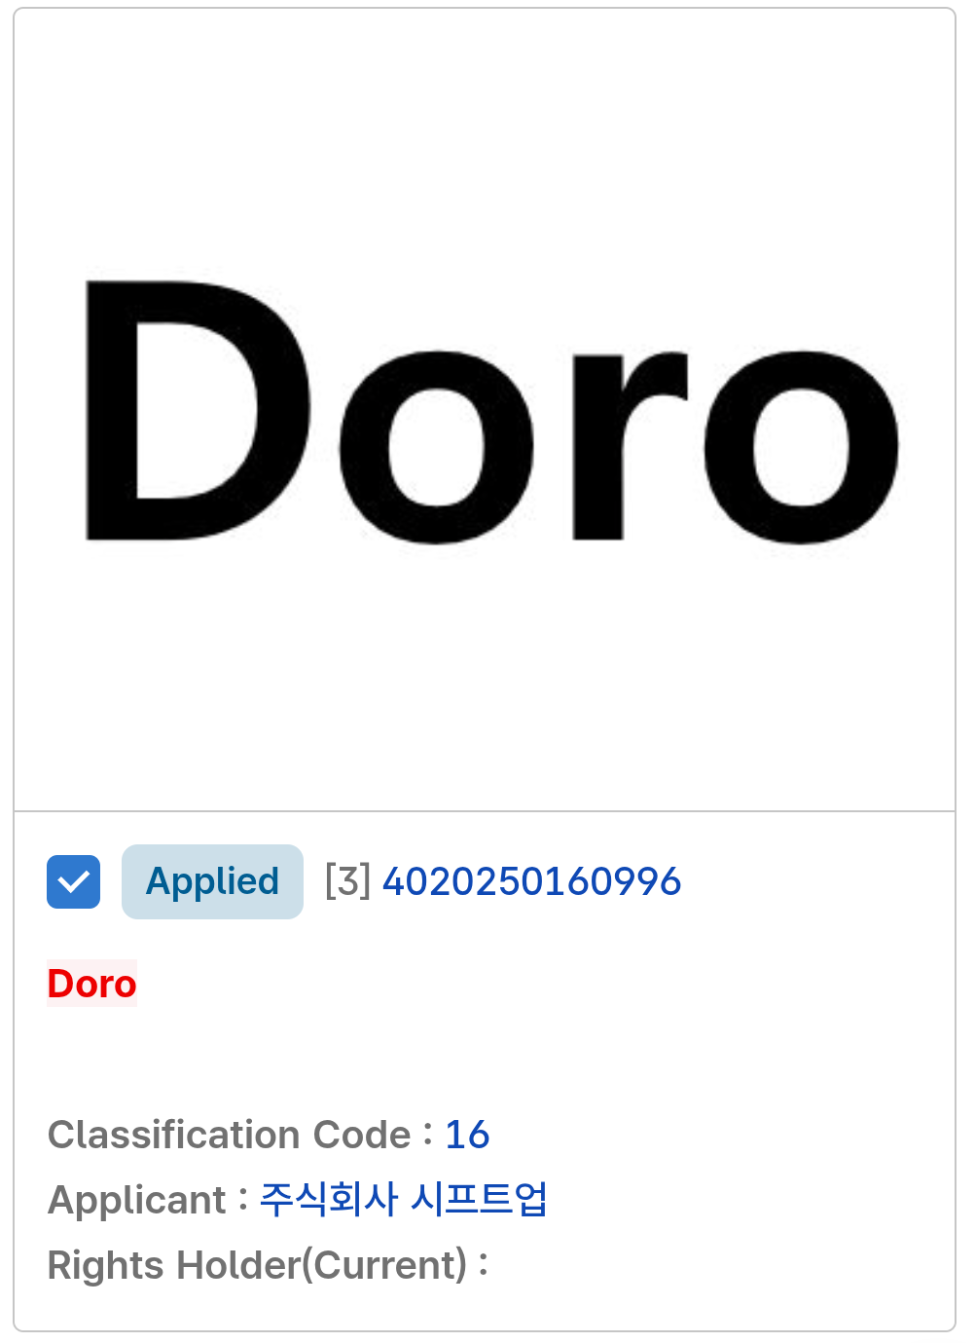
Task: Click the [3] result index number
Action: [347, 881]
